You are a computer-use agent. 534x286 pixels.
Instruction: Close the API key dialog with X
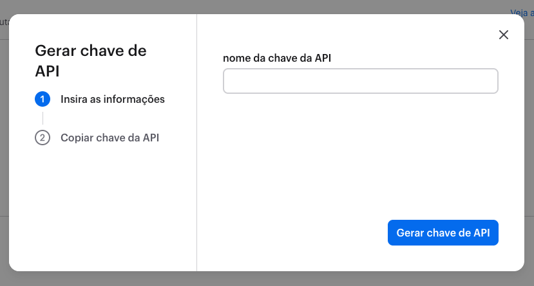[504, 35]
